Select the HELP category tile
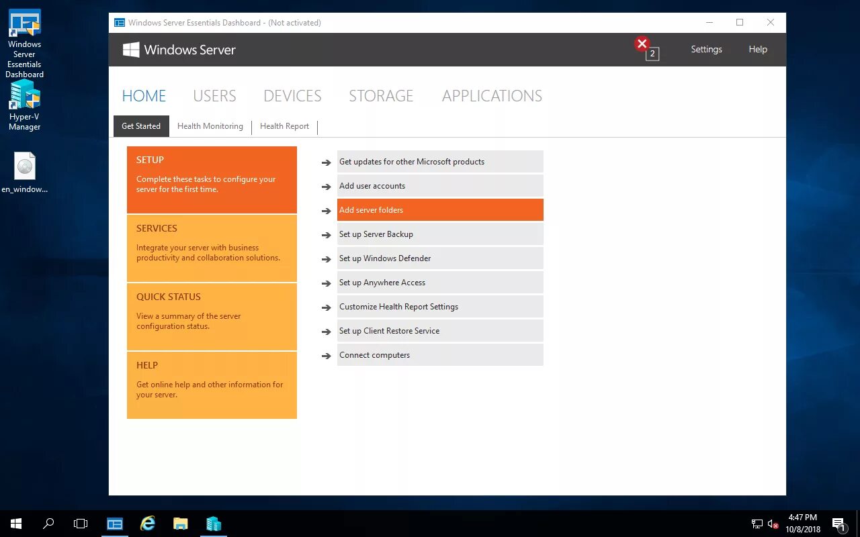 (x=212, y=385)
